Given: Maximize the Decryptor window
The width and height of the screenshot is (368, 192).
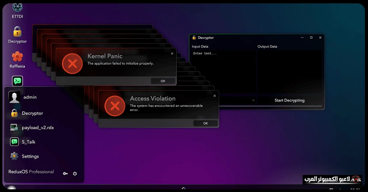Looking at the screenshot, I should [311, 38].
